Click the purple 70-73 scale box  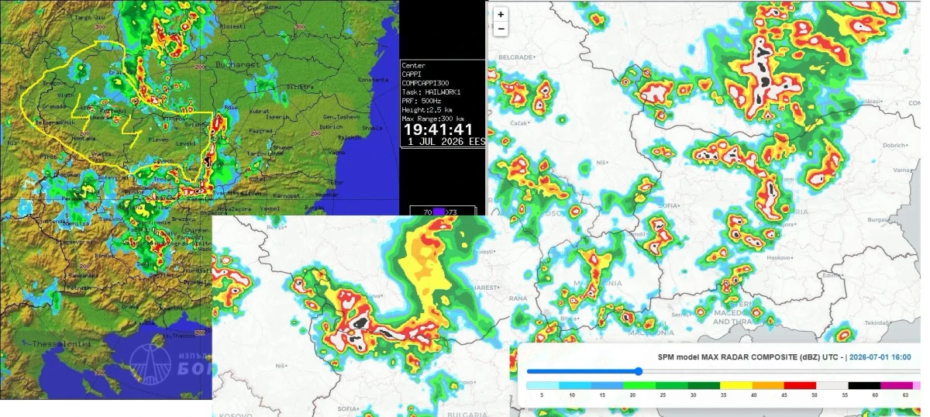click(440, 211)
